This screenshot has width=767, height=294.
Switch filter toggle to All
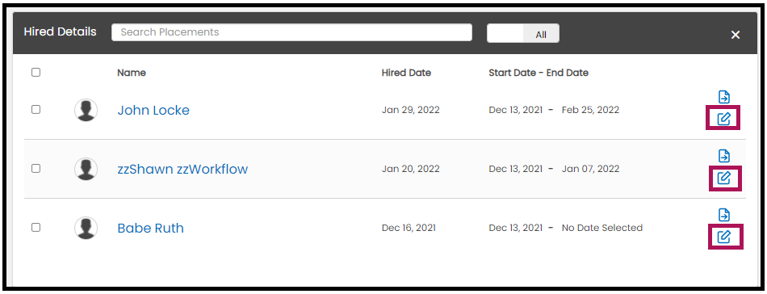click(541, 34)
